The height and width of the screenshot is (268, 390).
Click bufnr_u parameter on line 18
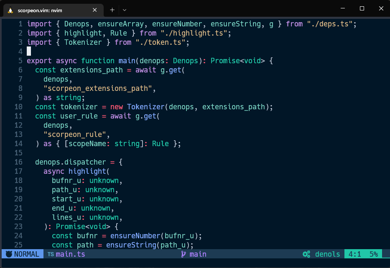click(66, 180)
